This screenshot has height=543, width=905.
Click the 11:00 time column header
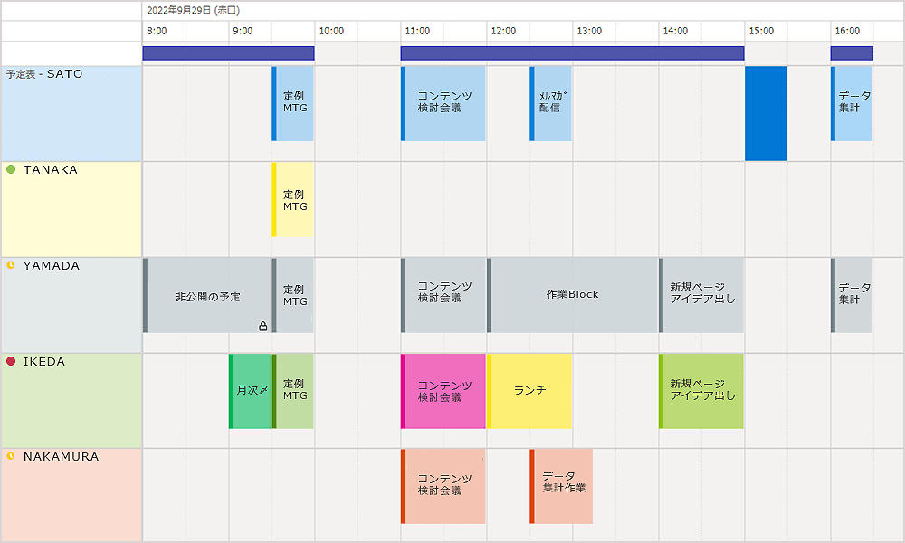click(416, 31)
